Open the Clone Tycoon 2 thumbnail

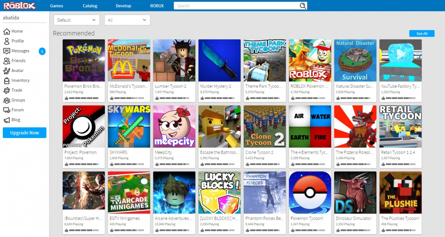(265, 126)
